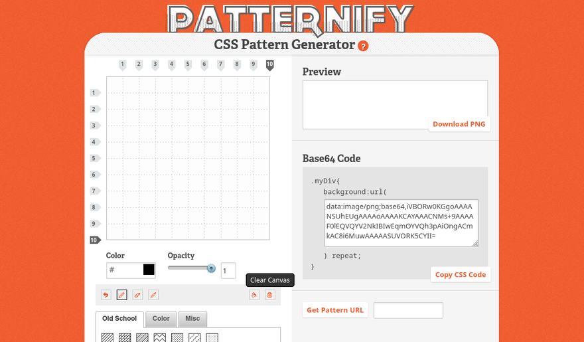Set grid height with row marker 1
584x342 pixels.
(x=96, y=93)
